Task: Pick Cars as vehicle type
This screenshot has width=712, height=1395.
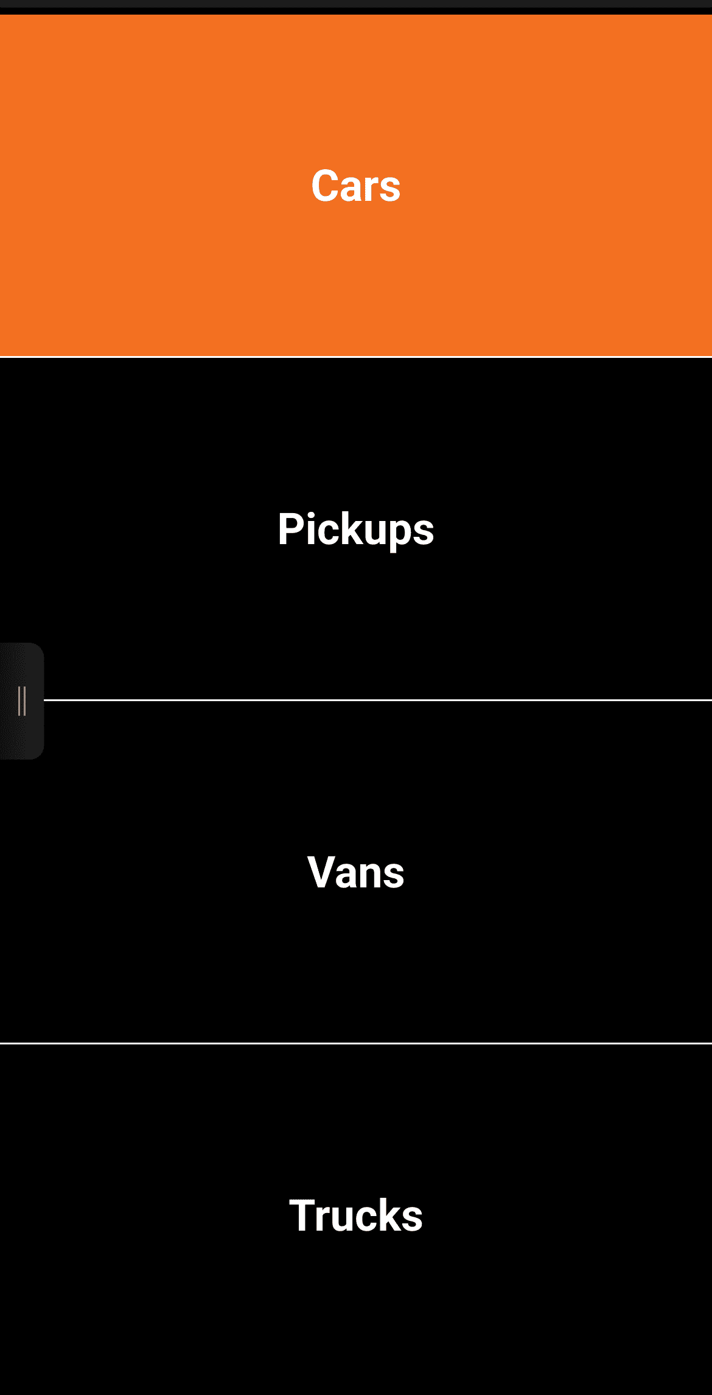Action: click(x=356, y=186)
